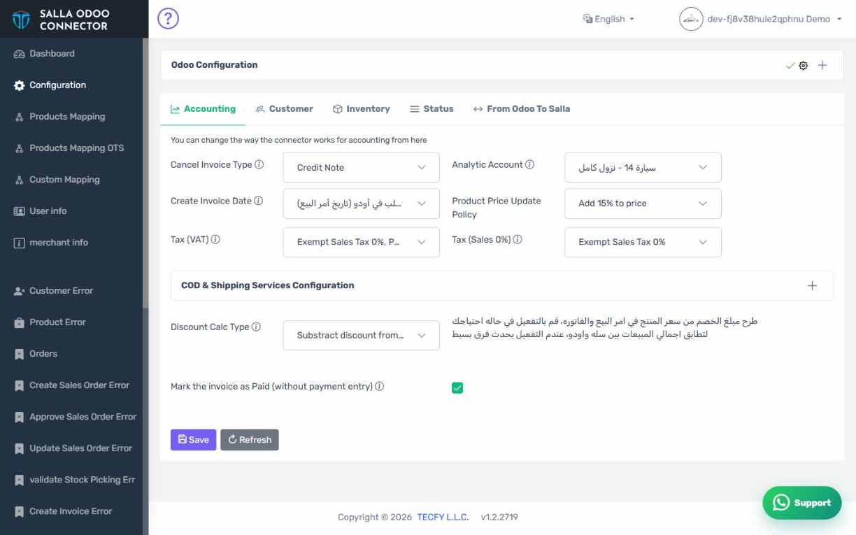Viewport: 856px width, 535px height.
Task: Open the Tax (VAT) dropdown
Action: [361, 242]
